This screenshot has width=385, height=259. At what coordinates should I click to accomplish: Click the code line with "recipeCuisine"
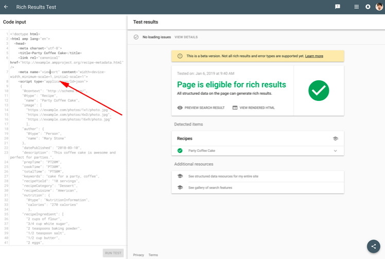pyautogui.click(x=49, y=191)
